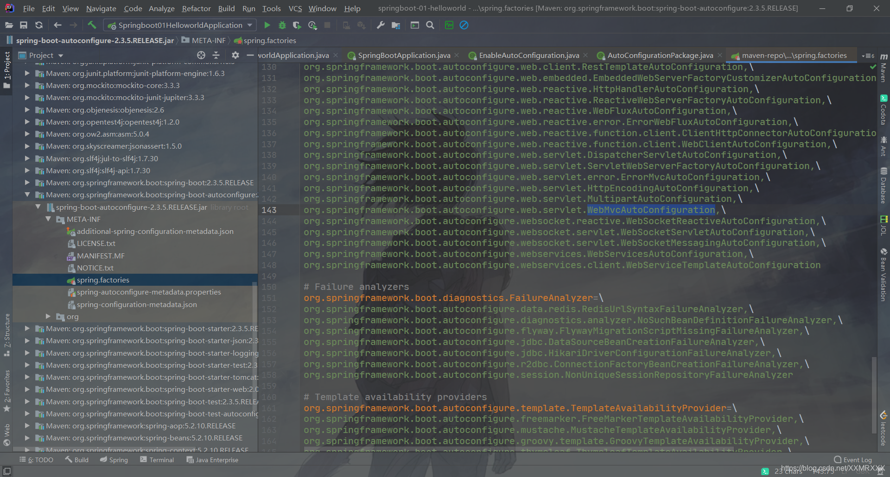Open the VCS menu
The width and height of the screenshot is (890, 477).
pos(295,8)
